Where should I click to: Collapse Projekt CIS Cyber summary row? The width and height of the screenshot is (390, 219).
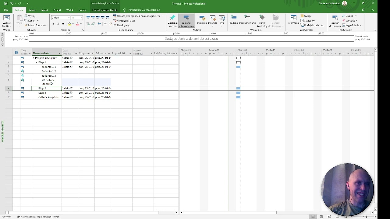[x=34, y=58]
